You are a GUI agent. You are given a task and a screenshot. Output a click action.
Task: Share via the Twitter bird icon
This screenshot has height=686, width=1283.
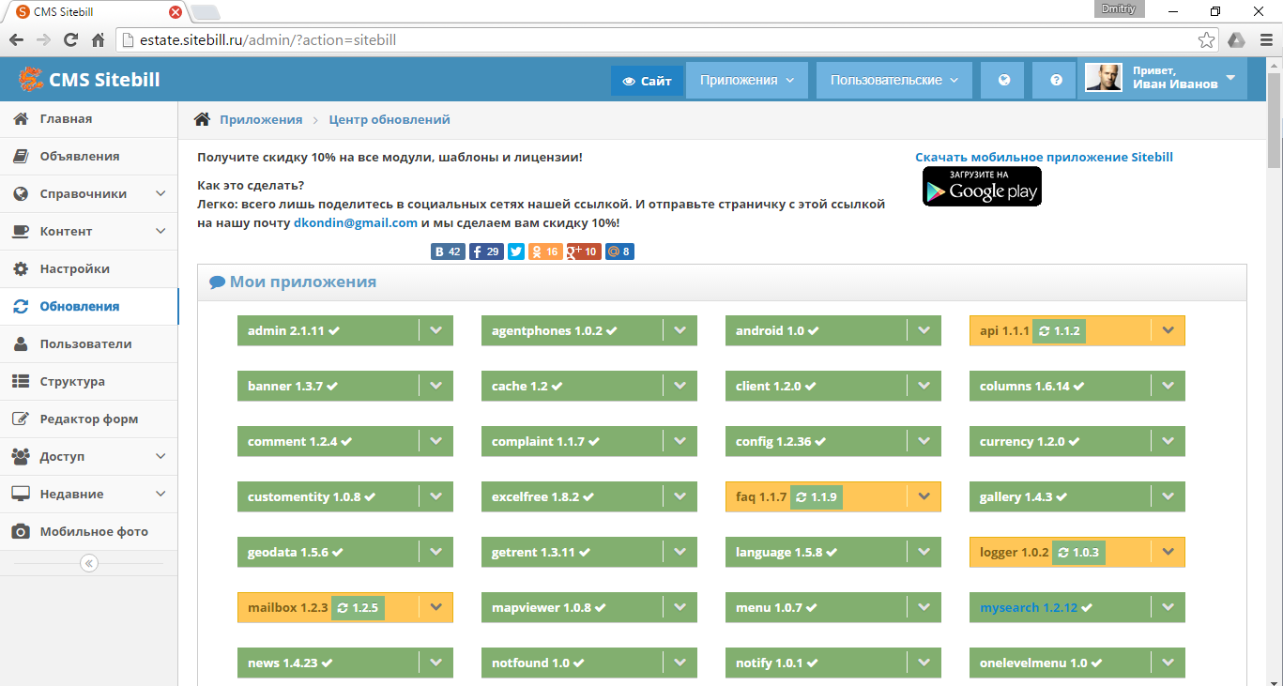point(516,252)
